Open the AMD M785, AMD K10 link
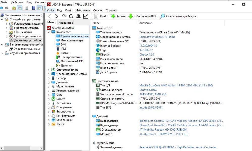This screenshot has height=151, width=252. pyautogui.click(x=153, y=94)
